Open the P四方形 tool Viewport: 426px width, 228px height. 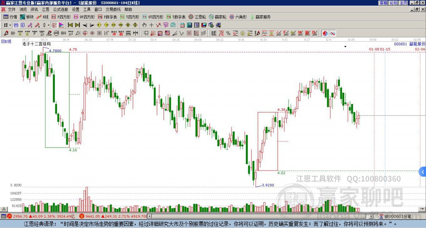[61, 17]
